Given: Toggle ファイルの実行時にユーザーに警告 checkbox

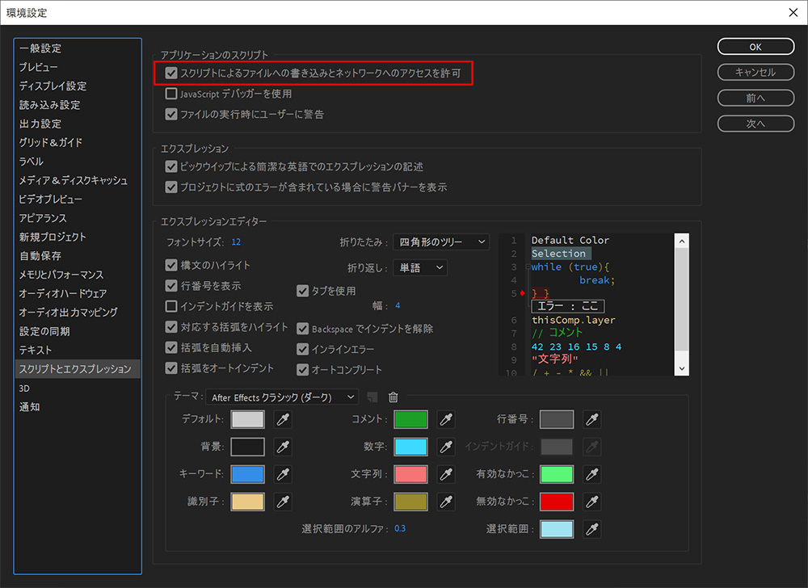Looking at the screenshot, I should click(x=171, y=115).
